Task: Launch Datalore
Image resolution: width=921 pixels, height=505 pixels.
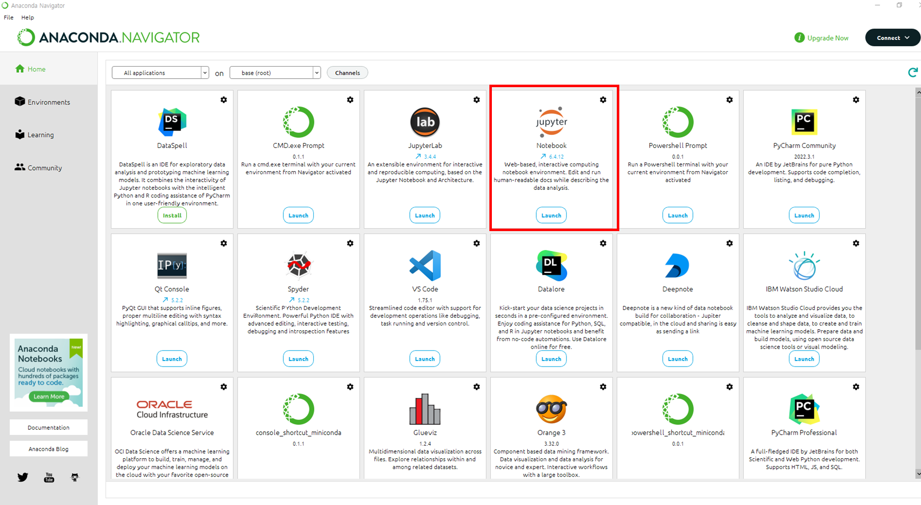Action: (x=551, y=359)
